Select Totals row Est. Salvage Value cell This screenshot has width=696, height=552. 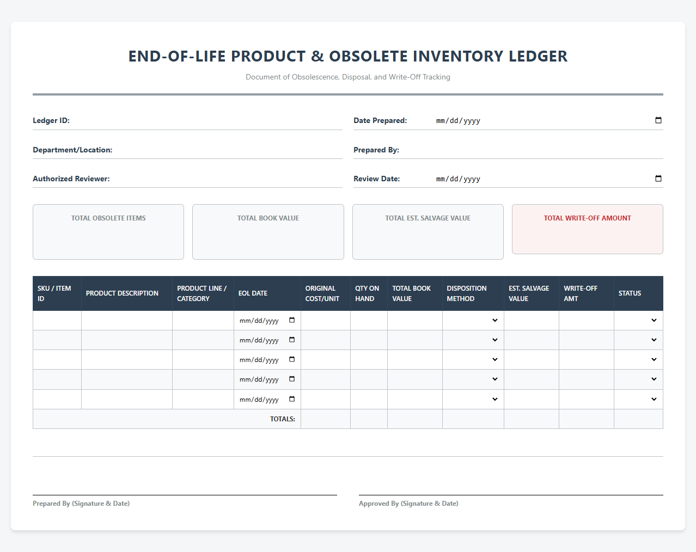tap(532, 419)
